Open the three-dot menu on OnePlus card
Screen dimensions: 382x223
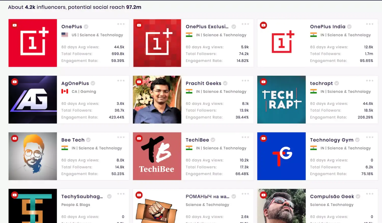121,24
